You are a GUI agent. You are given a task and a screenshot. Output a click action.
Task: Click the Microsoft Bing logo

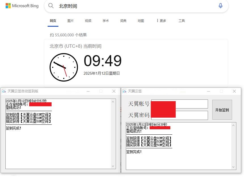22,6
